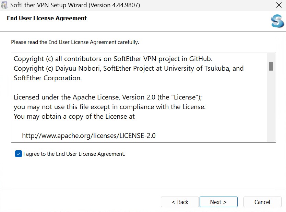The image size is (286, 212).
Task: Click the "End User License Agreement" page heading
Action: coord(47,18)
